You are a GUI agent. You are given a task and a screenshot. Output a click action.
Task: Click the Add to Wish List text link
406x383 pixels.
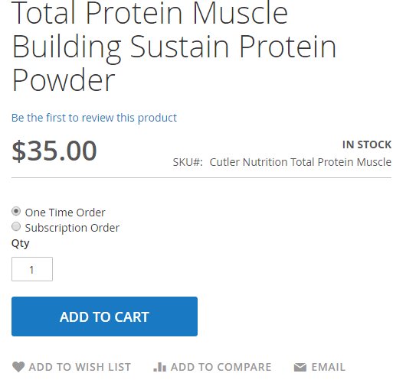click(x=80, y=367)
